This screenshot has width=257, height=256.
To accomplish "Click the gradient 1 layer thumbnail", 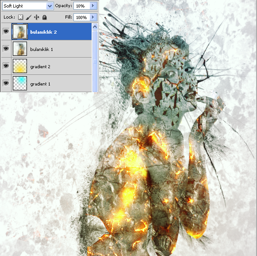I will tap(20, 83).
